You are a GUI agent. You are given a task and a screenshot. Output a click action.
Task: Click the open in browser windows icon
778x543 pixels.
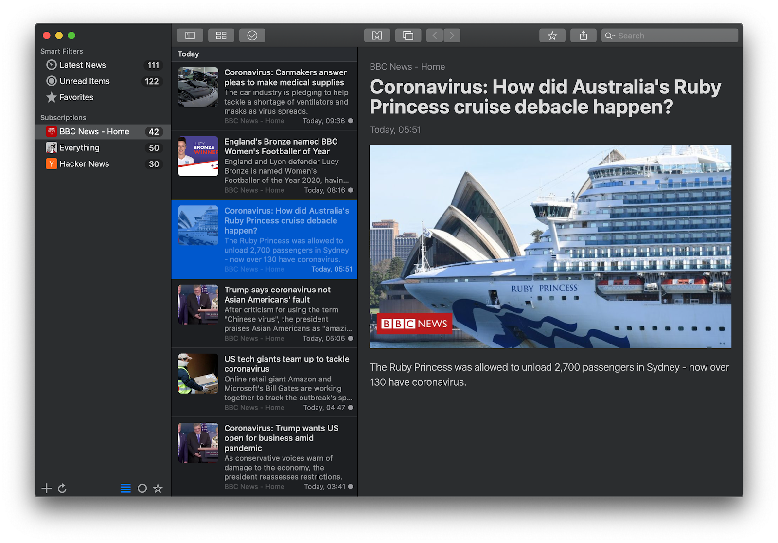pos(408,36)
